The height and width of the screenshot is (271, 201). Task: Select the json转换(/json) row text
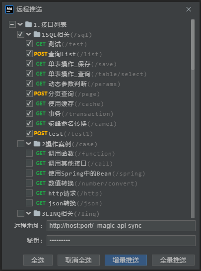pyautogui.click(x=75, y=203)
